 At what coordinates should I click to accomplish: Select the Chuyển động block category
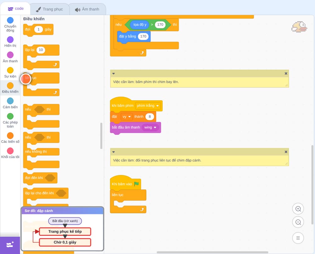tap(10, 25)
